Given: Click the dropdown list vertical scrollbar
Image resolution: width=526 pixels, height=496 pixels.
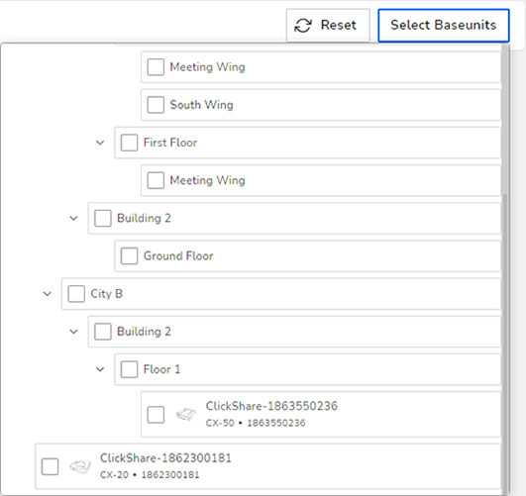Looking at the screenshot, I should (505, 343).
